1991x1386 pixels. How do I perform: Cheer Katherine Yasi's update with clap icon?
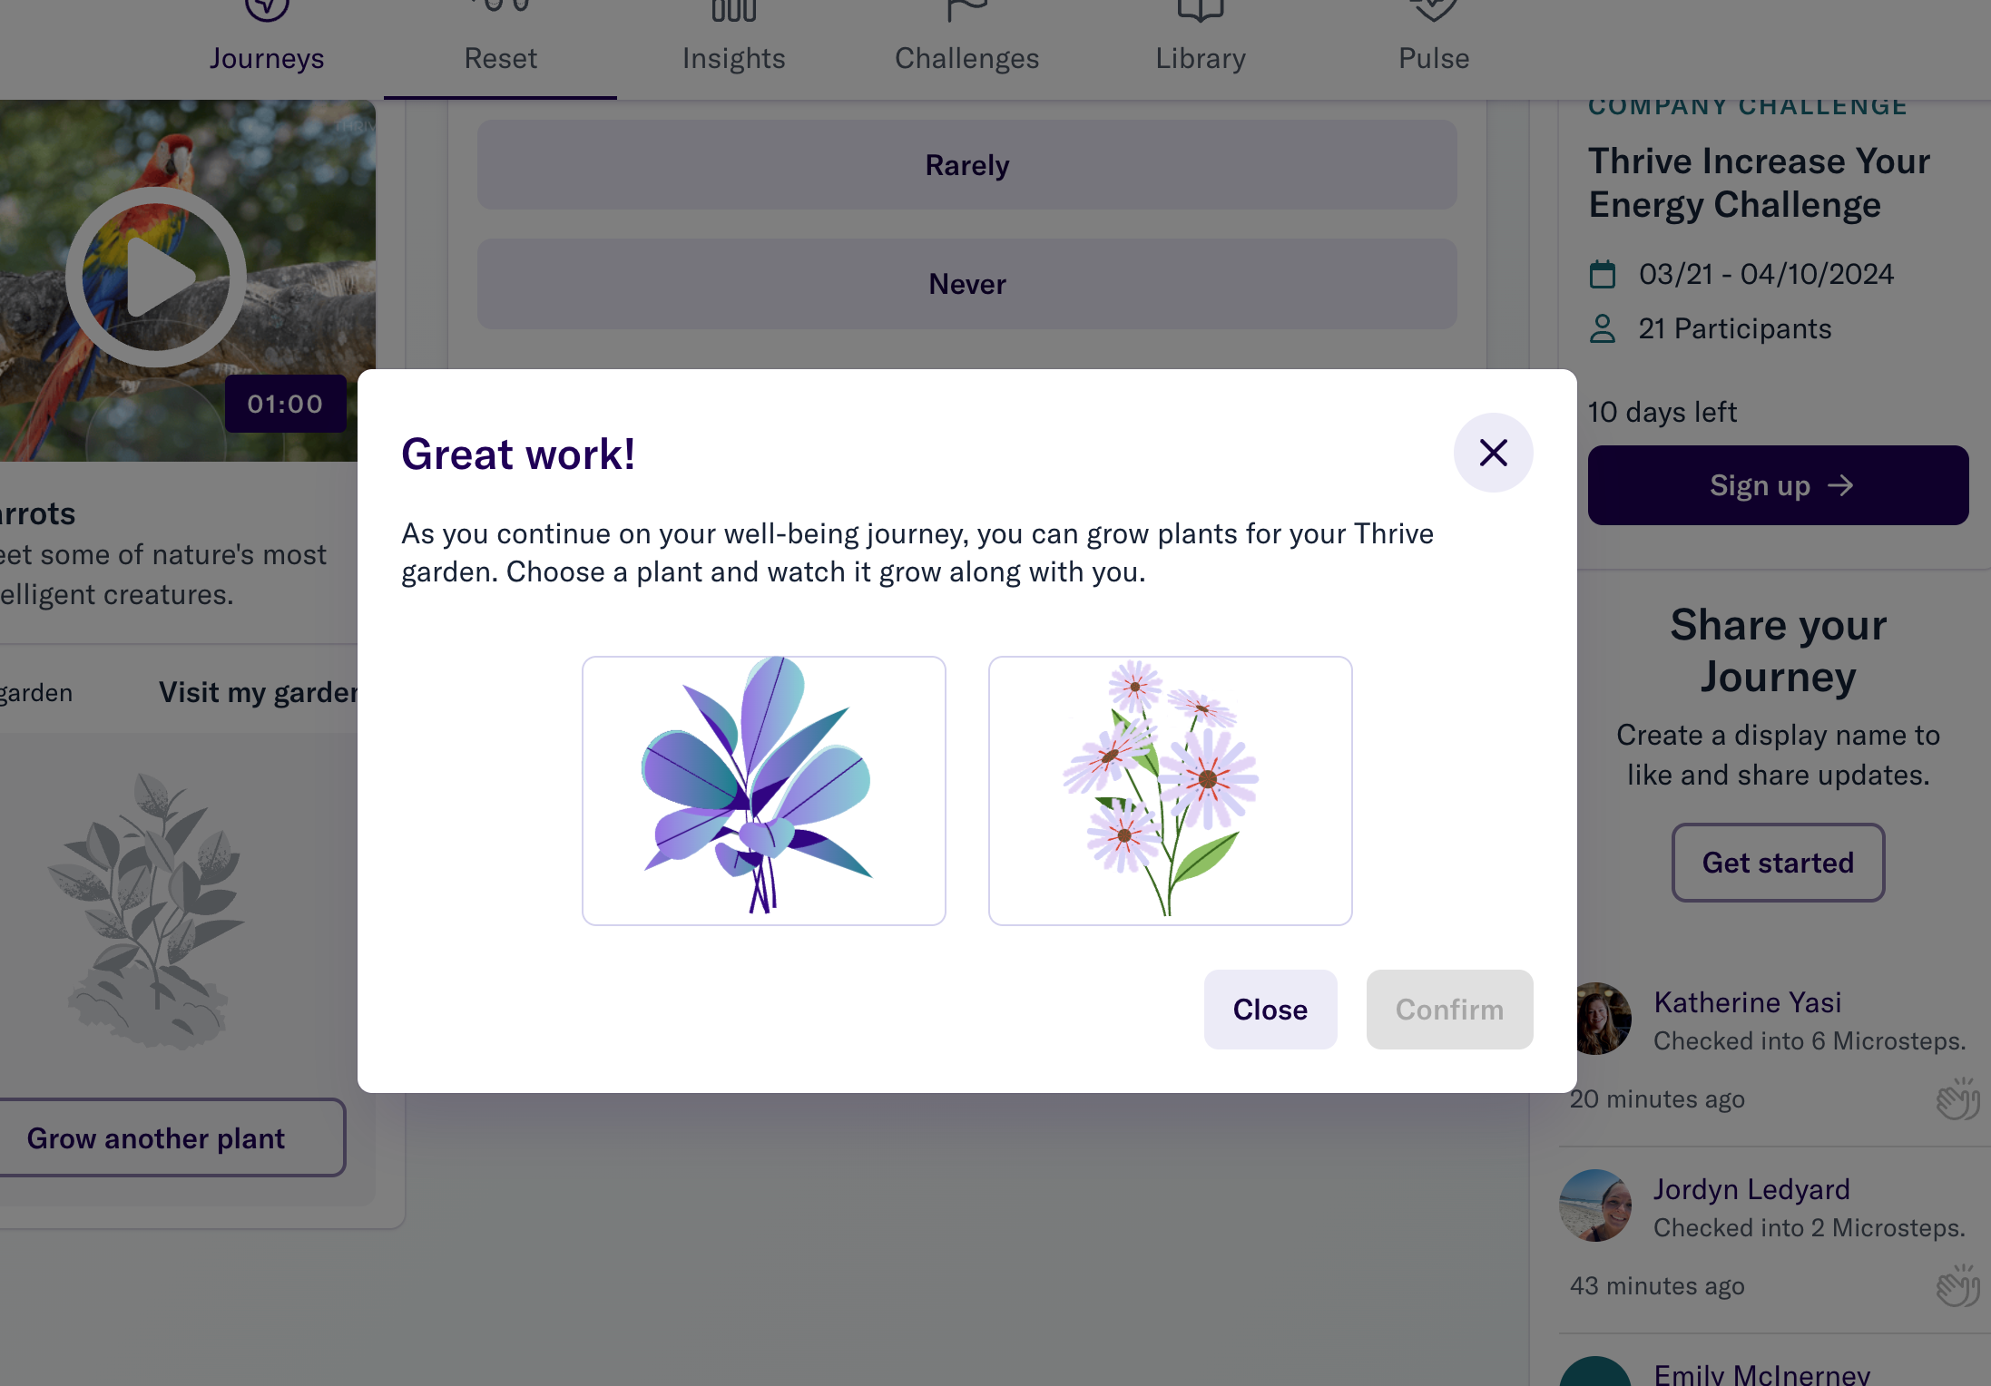[x=1957, y=1098]
